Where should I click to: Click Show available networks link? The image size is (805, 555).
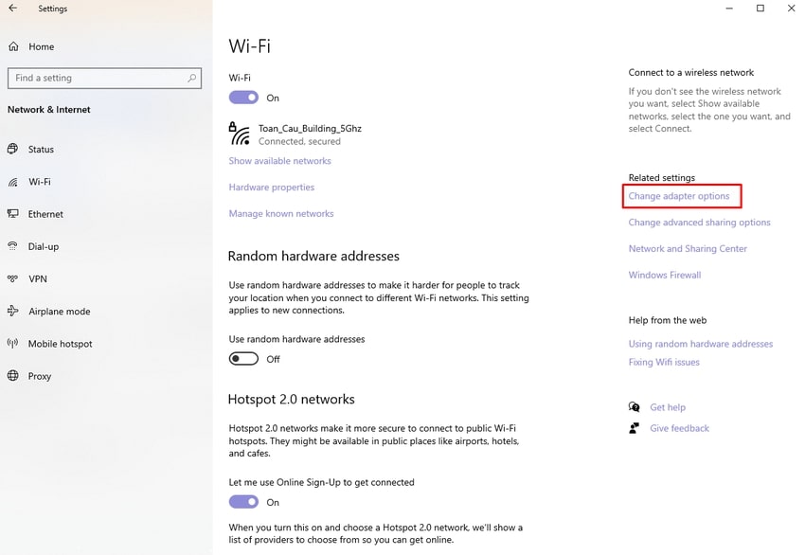click(279, 161)
